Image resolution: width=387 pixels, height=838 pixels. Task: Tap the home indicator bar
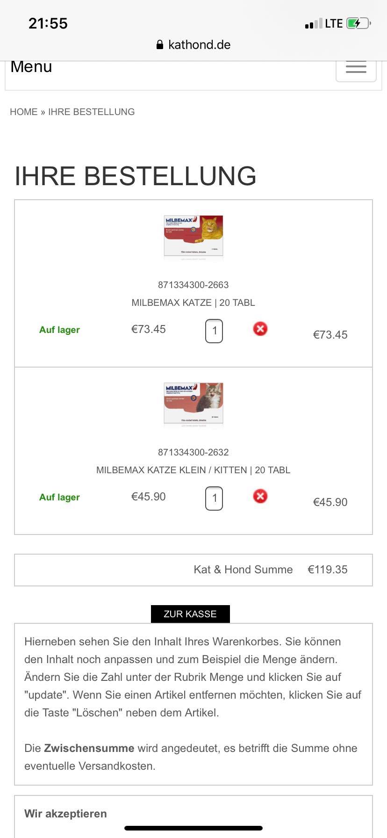click(x=193, y=828)
